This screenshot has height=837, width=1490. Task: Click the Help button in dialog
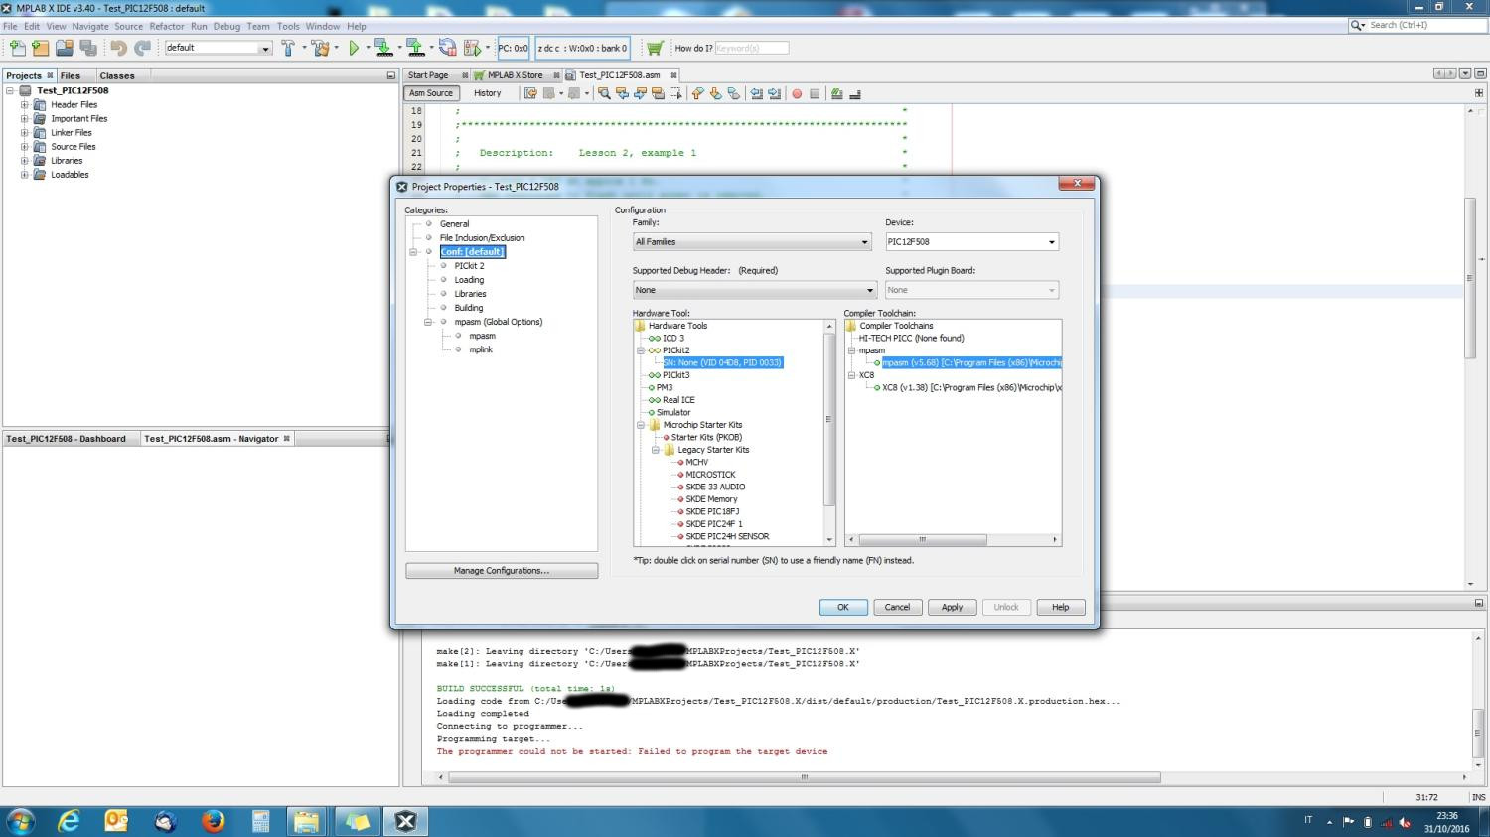[1061, 607]
